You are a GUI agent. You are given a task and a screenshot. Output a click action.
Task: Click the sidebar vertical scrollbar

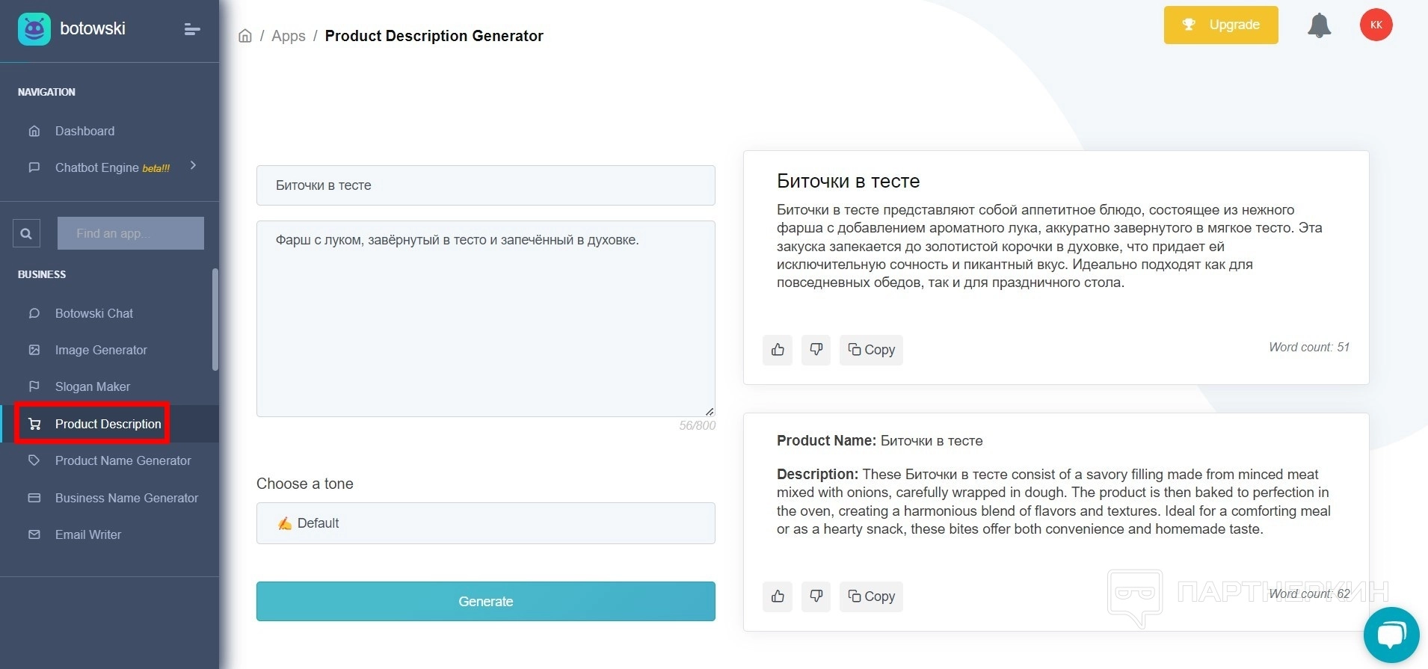[x=215, y=320]
